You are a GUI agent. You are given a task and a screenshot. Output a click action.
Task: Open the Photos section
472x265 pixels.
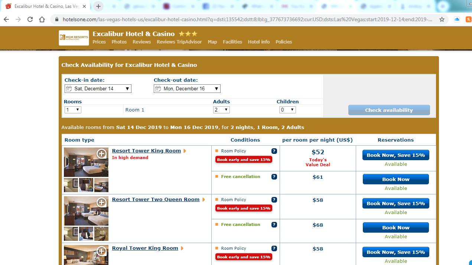[119, 42]
